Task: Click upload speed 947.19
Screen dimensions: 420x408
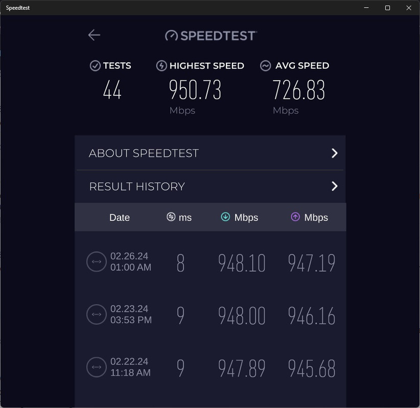Action: click(312, 263)
